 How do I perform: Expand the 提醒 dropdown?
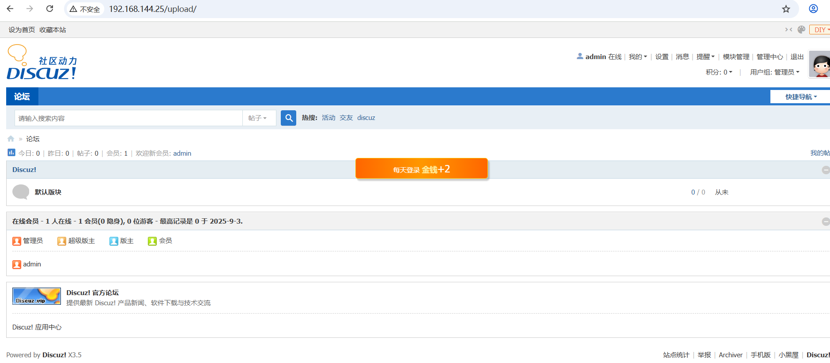(x=705, y=57)
